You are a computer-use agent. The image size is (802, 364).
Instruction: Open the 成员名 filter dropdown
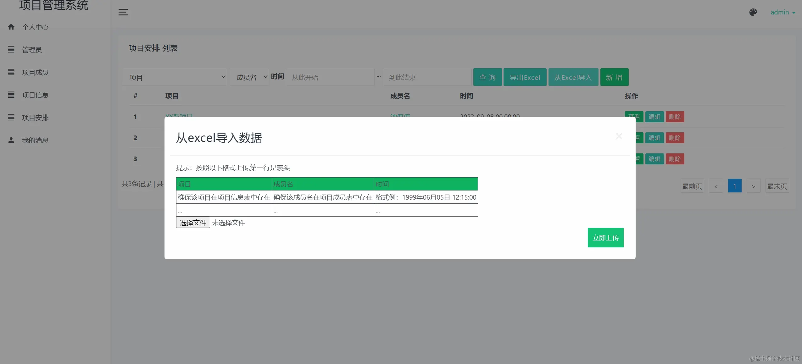(x=249, y=77)
